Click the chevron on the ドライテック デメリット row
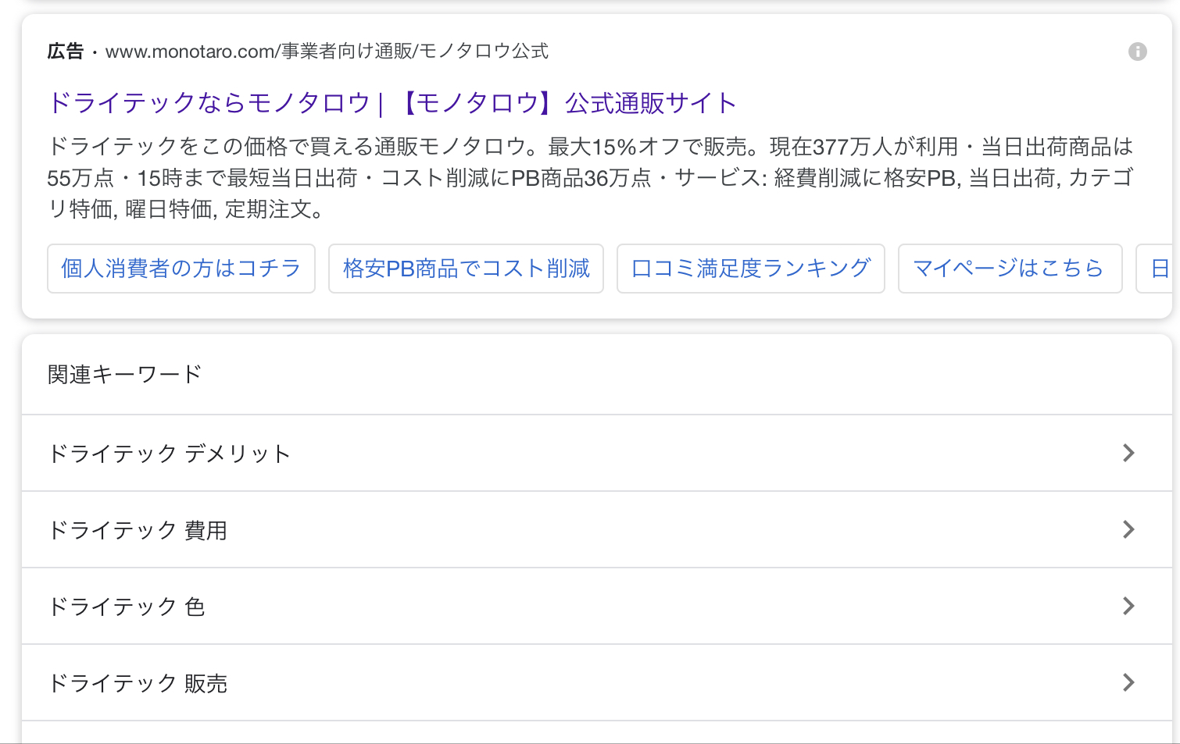This screenshot has width=1180, height=744. [1128, 453]
